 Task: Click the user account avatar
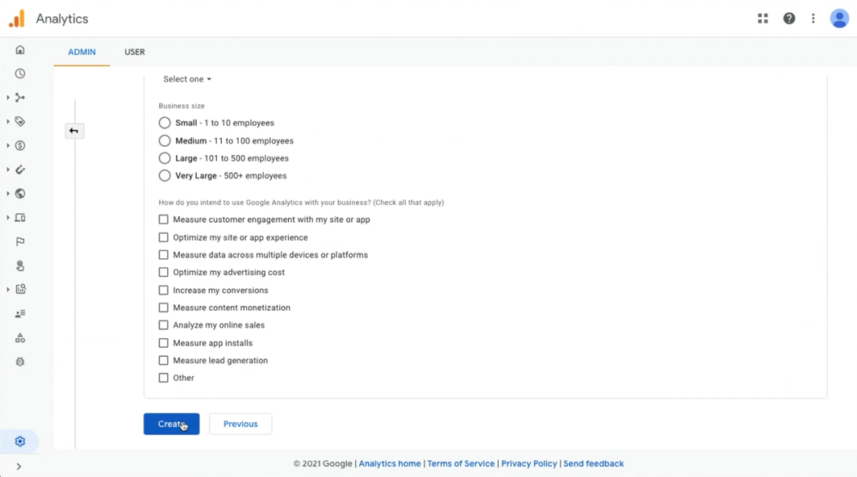click(839, 19)
